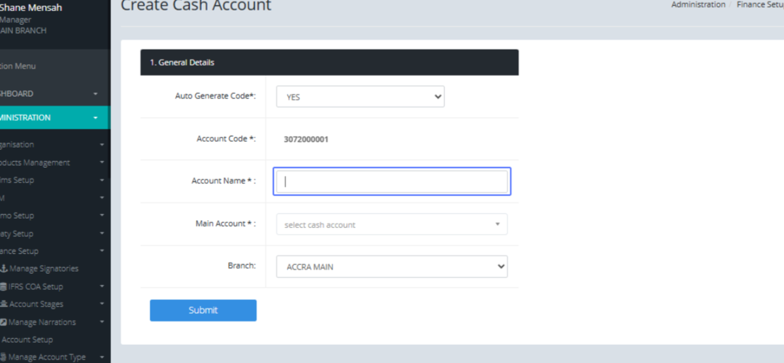The height and width of the screenshot is (363, 784).
Task: Click the anchor icon beside Manage Signatories
Action: [x=3, y=269]
